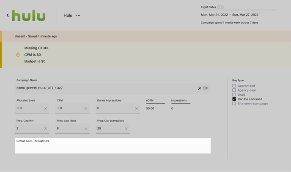Click the CPM is $0 warning
291x172 pixels.
33,55
